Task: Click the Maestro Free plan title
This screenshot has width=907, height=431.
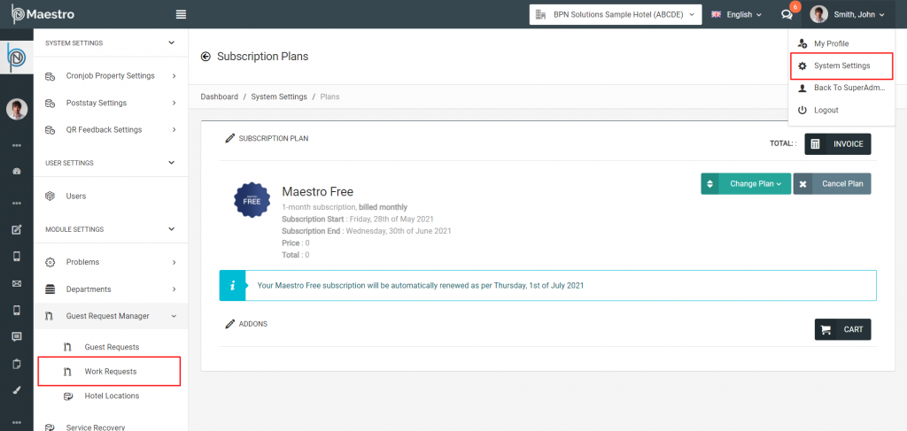Action: (x=318, y=191)
